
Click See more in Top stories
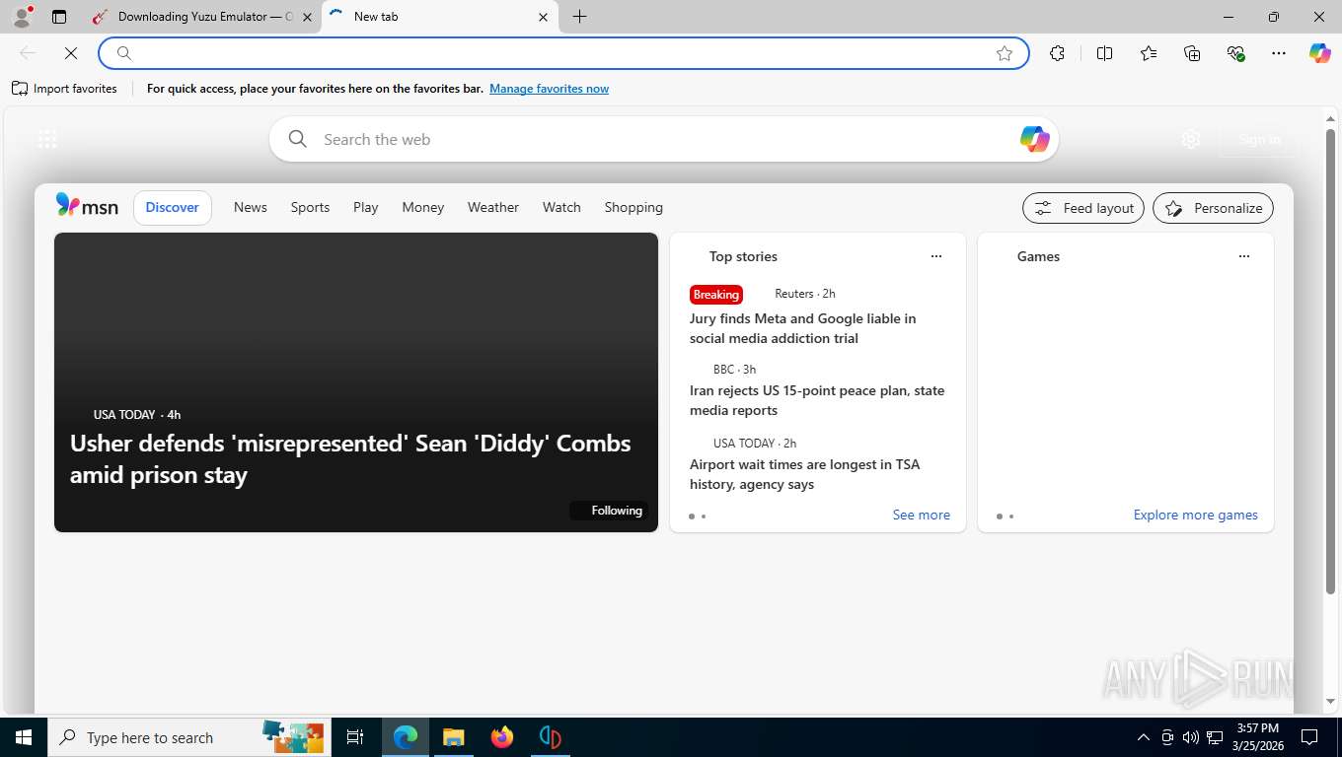tap(921, 515)
